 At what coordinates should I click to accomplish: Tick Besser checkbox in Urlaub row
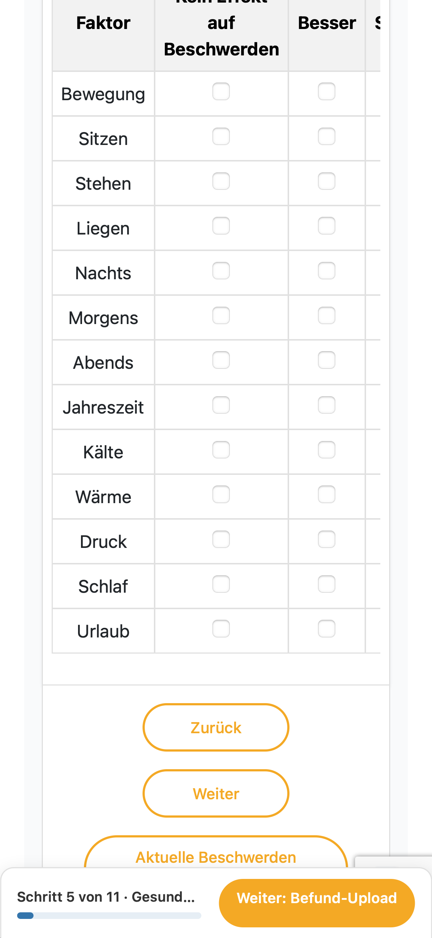(326, 629)
